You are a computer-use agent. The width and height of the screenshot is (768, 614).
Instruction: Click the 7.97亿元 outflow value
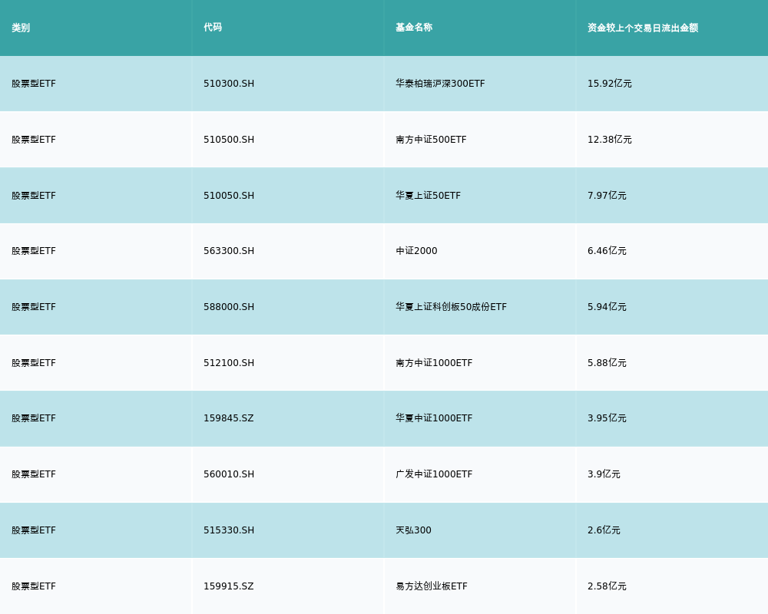(607, 196)
